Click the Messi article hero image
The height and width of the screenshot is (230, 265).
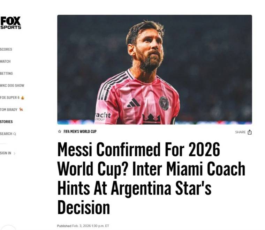tap(154, 69)
